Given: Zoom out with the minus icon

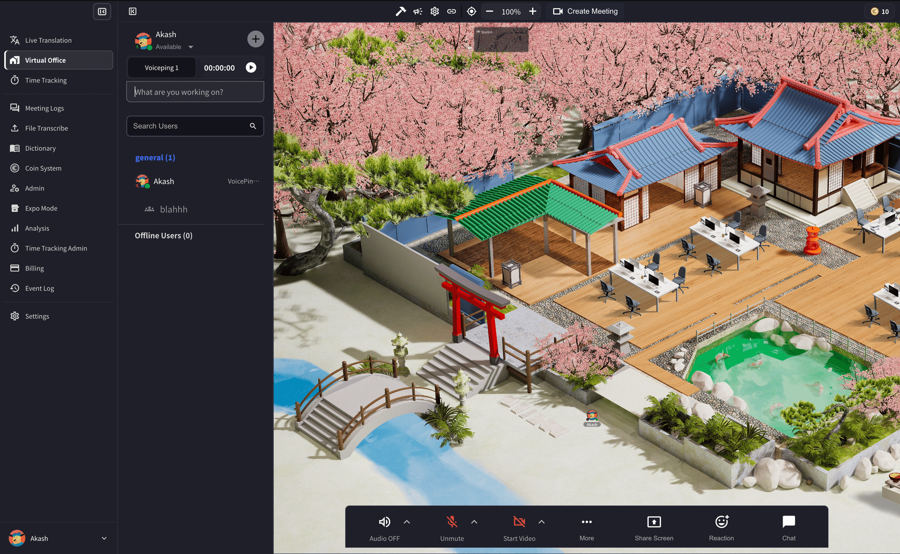Looking at the screenshot, I should pos(490,11).
